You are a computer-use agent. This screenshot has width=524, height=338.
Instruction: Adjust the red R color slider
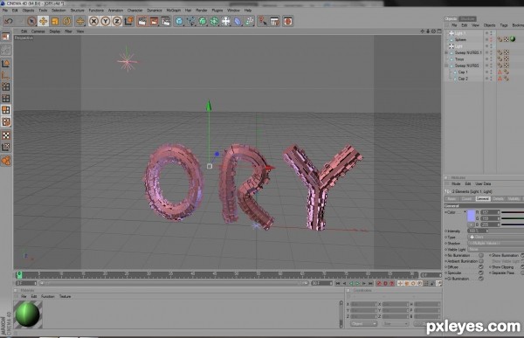coord(513,212)
